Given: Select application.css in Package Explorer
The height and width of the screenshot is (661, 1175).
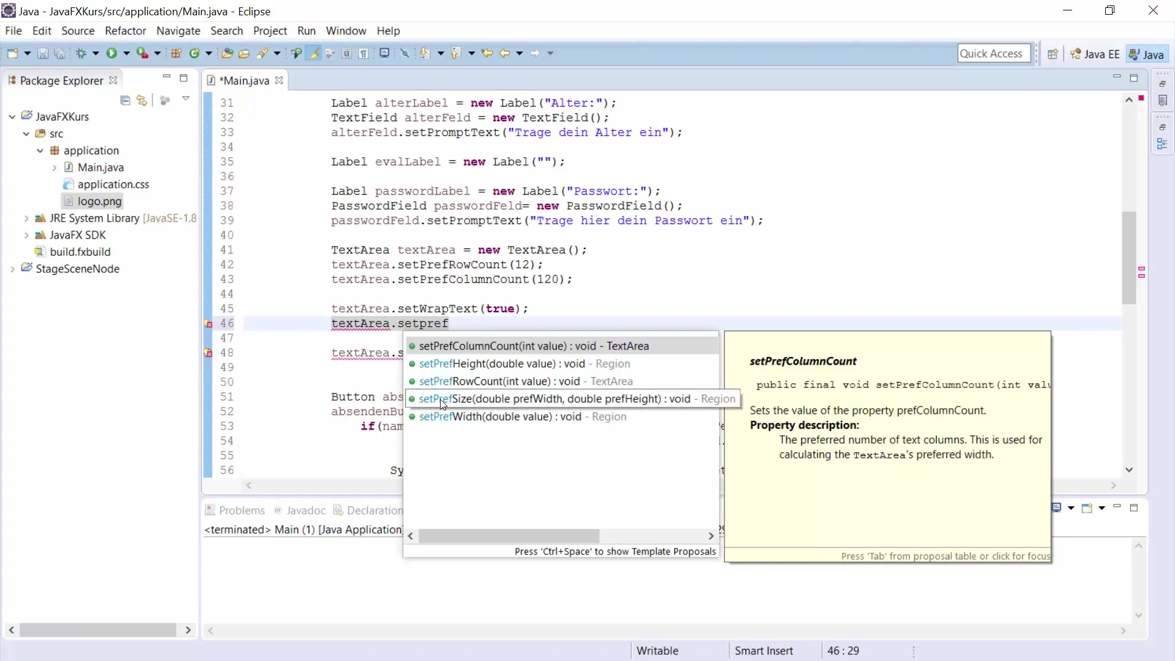Looking at the screenshot, I should coord(106,184).
